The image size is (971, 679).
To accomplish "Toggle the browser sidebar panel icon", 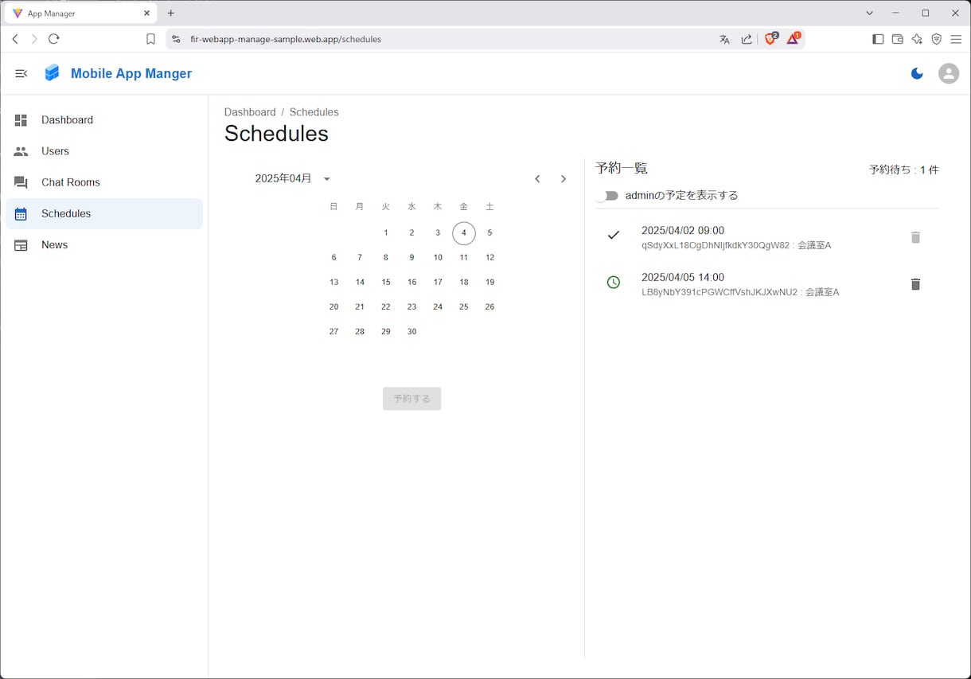I will coord(878,39).
